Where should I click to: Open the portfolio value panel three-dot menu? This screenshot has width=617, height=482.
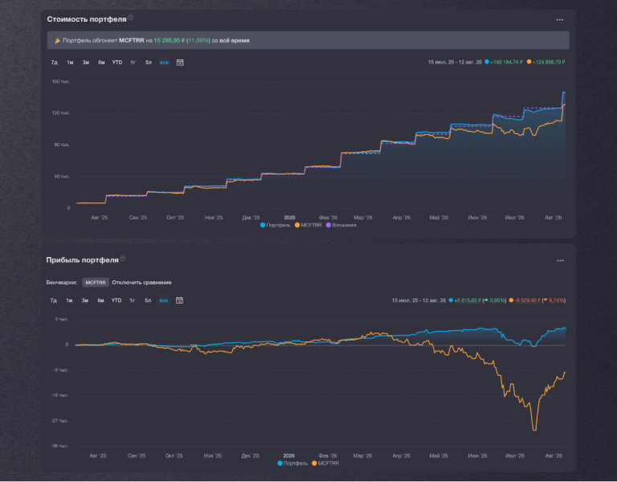pos(559,19)
